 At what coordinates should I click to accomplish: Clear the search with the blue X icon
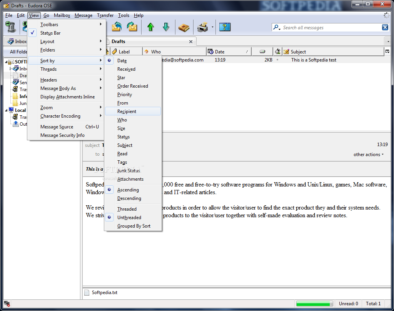click(x=385, y=27)
